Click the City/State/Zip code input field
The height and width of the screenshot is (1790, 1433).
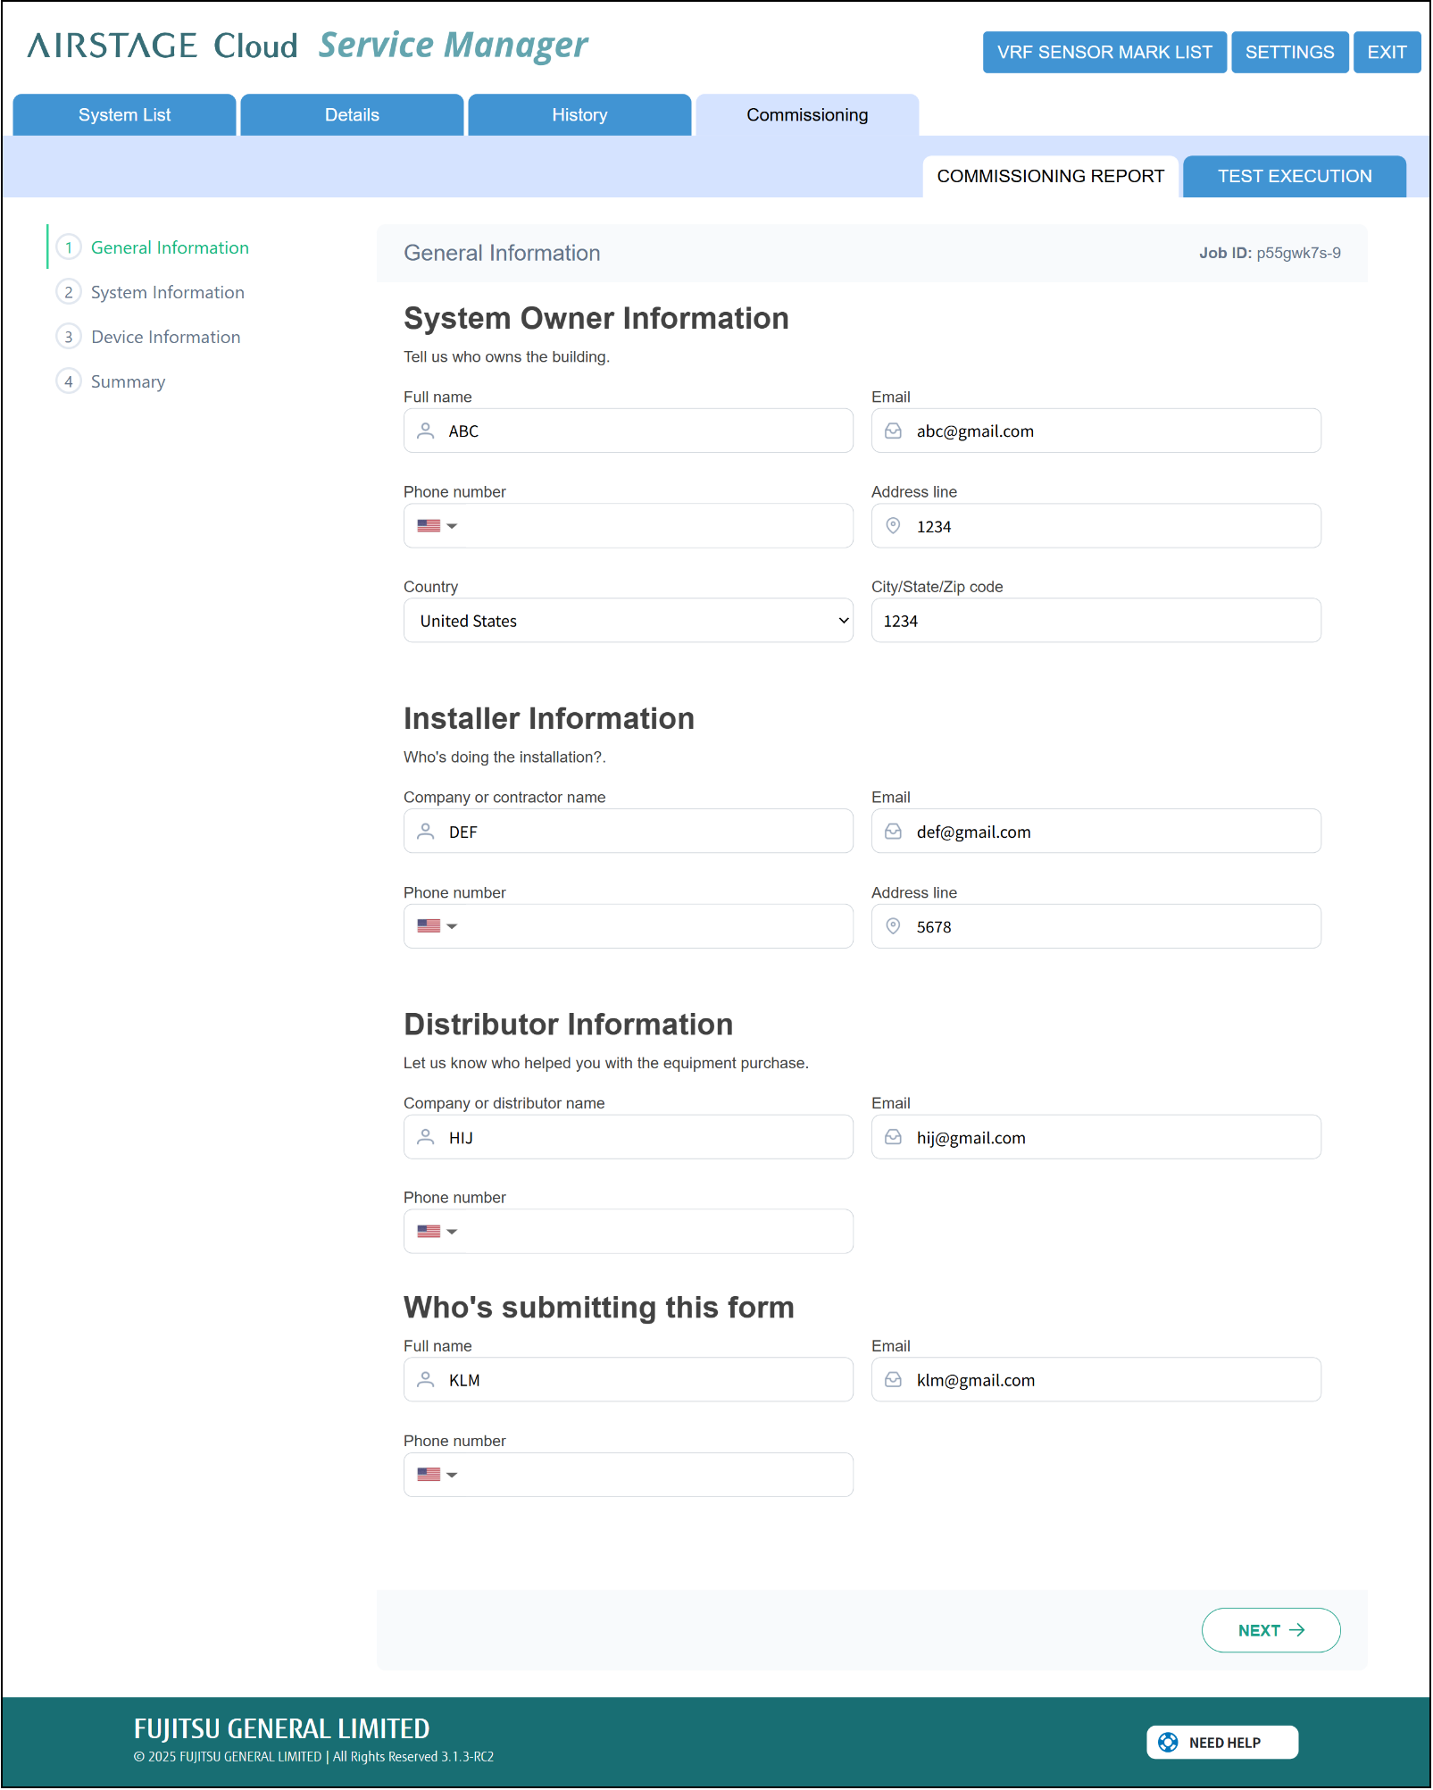pyautogui.click(x=1095, y=621)
